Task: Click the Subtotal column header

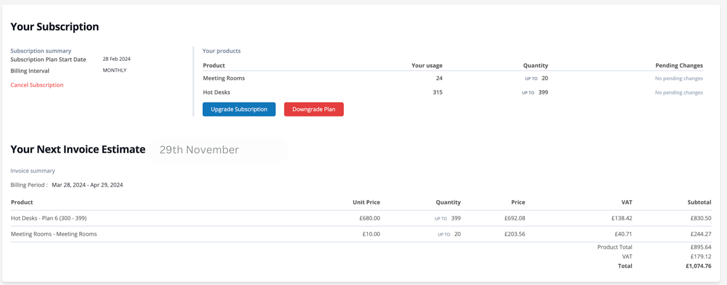Action: (699, 202)
